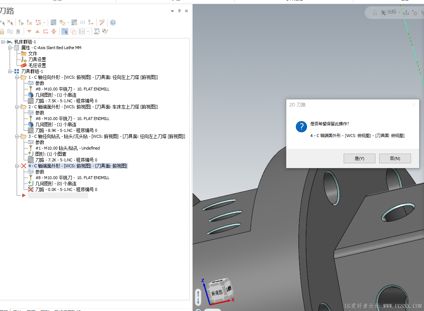Open 几何图形 (0) 个串连 in operation 4

56,184
